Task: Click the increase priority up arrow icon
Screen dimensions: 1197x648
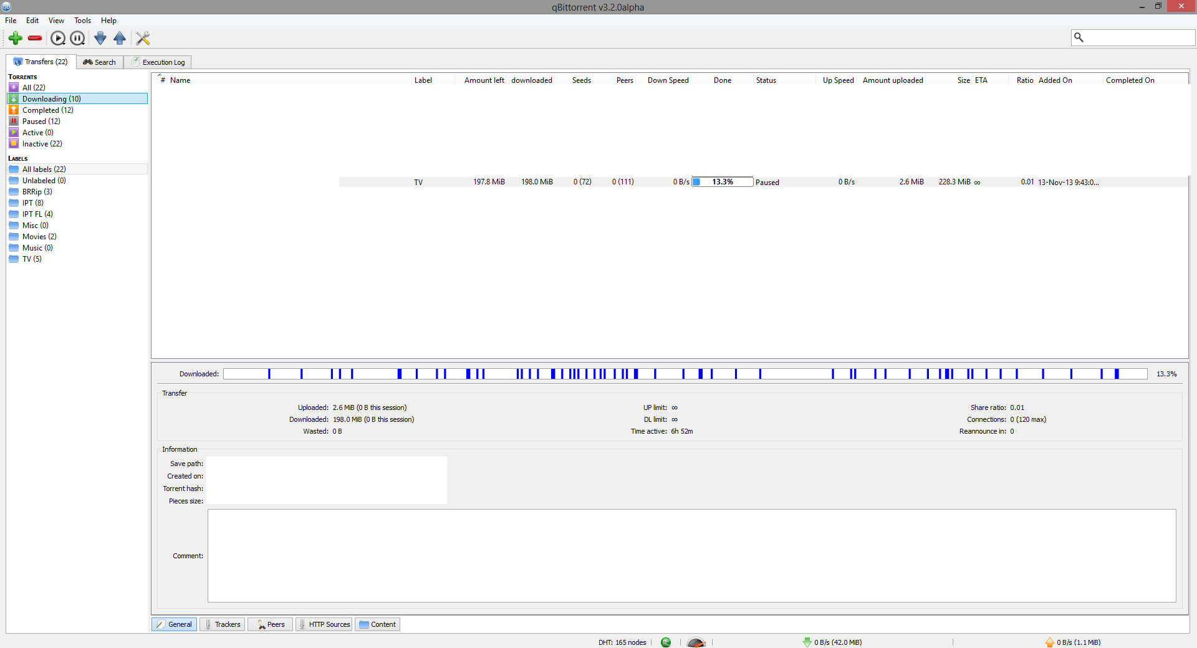Action: click(120, 38)
